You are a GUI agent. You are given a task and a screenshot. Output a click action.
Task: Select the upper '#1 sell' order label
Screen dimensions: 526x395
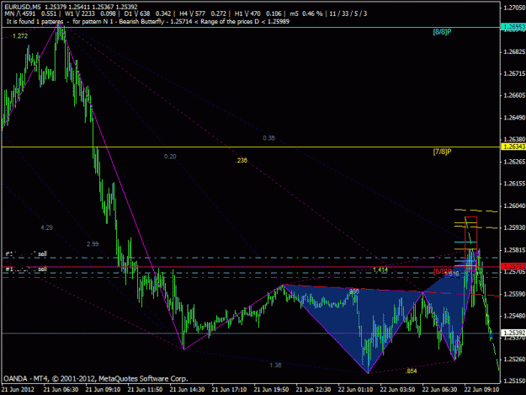26,254
